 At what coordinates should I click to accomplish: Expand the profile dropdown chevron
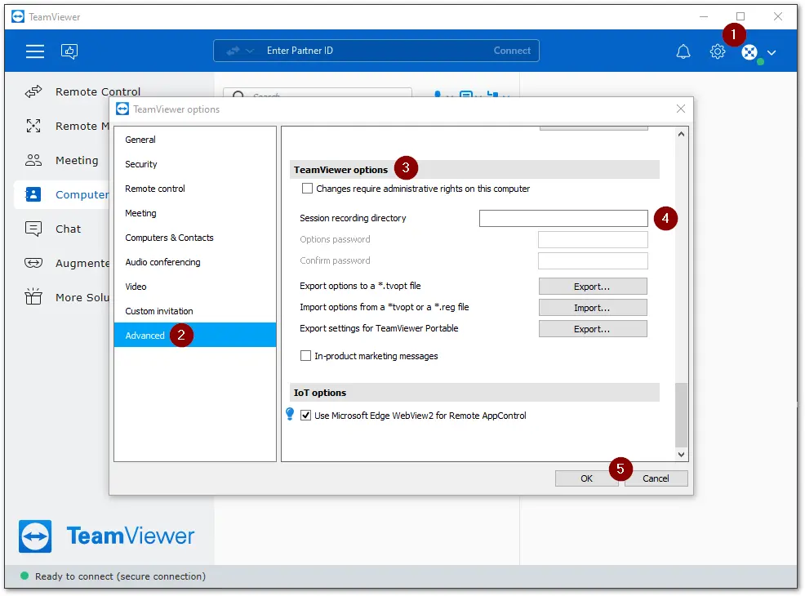tap(771, 52)
